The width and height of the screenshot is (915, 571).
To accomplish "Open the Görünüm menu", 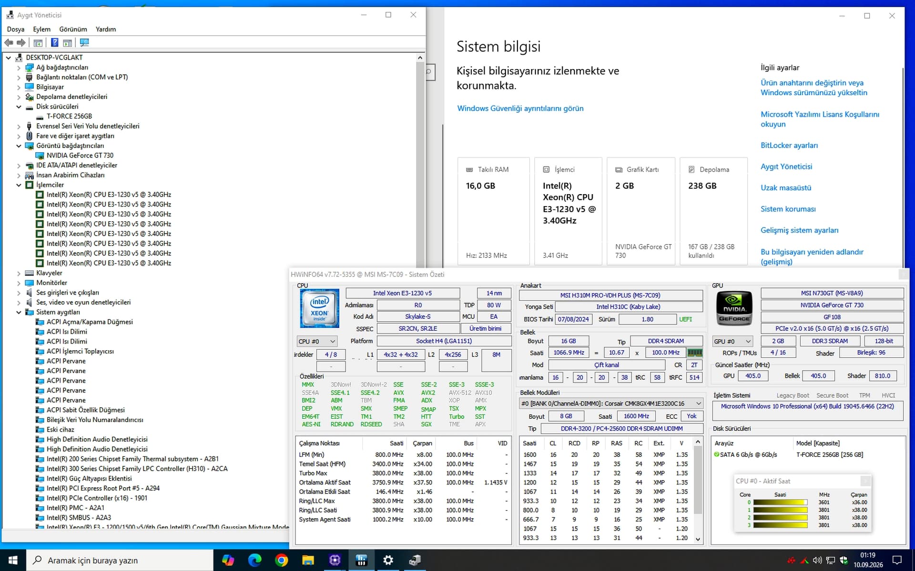I will tap(73, 30).
